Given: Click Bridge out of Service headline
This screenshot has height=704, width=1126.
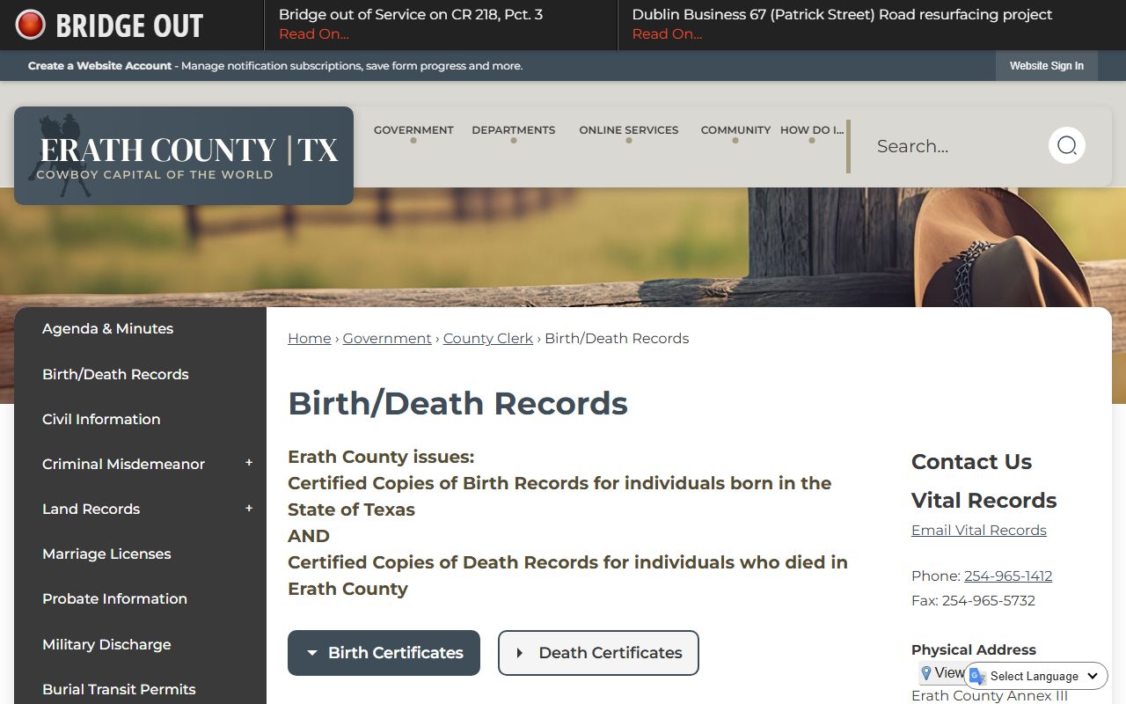Looking at the screenshot, I should pos(411,14).
